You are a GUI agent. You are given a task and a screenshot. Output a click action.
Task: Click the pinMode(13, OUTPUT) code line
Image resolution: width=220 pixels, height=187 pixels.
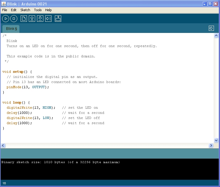coord(28,87)
